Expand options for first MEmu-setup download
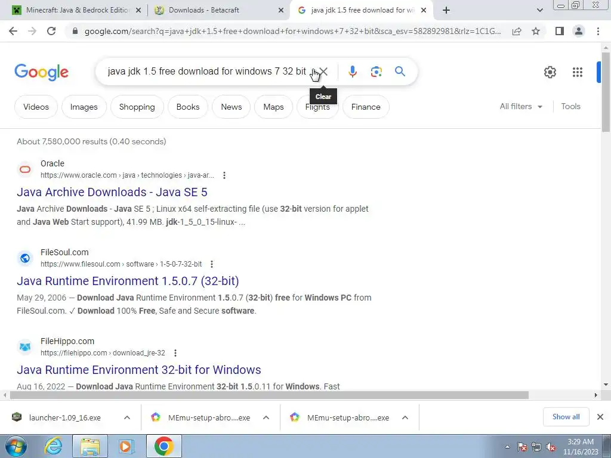611x458 pixels. tap(266, 417)
